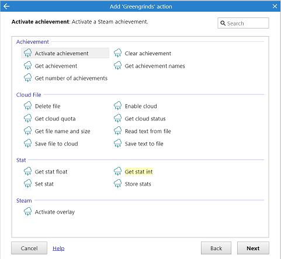The image size is (281, 259).
Task: Select the Activate overlay icon
Action: (27, 212)
